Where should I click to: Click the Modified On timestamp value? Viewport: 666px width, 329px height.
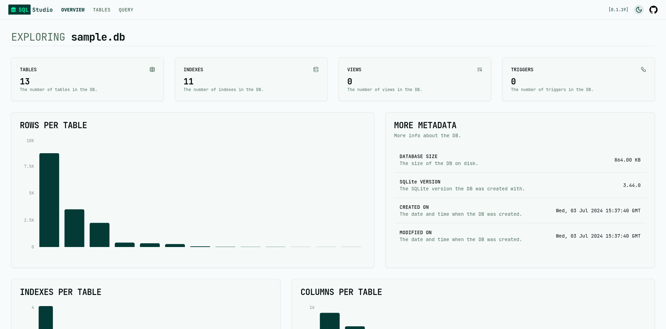(598, 236)
